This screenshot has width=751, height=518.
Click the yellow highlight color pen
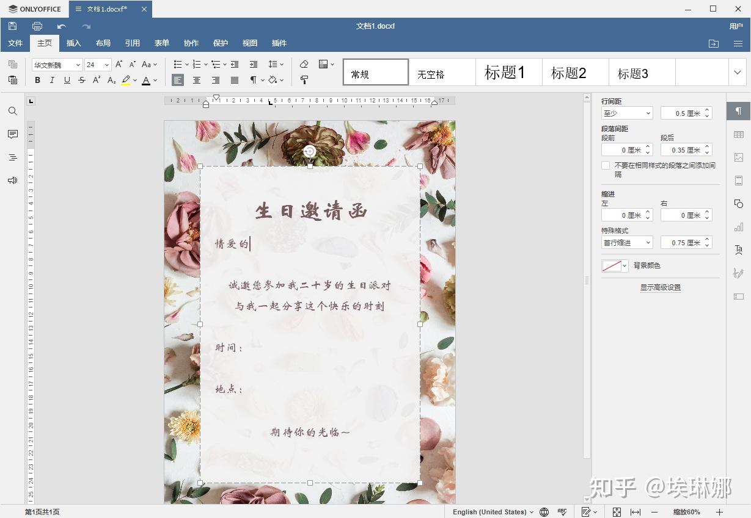coord(126,80)
